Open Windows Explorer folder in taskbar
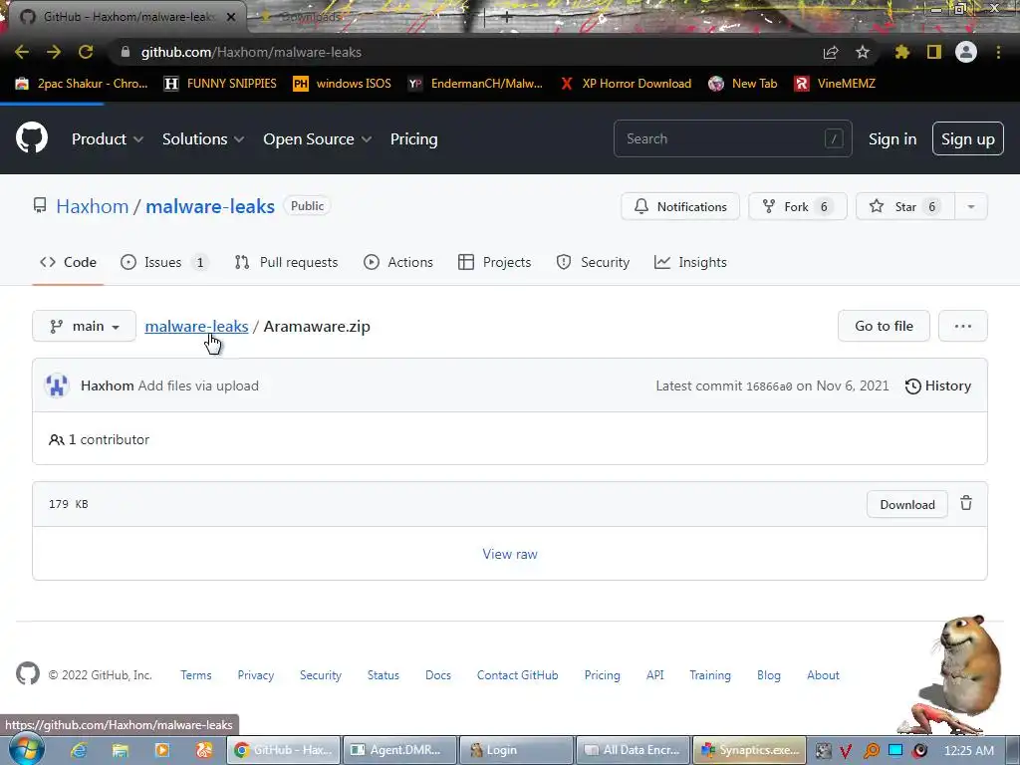 (121, 750)
